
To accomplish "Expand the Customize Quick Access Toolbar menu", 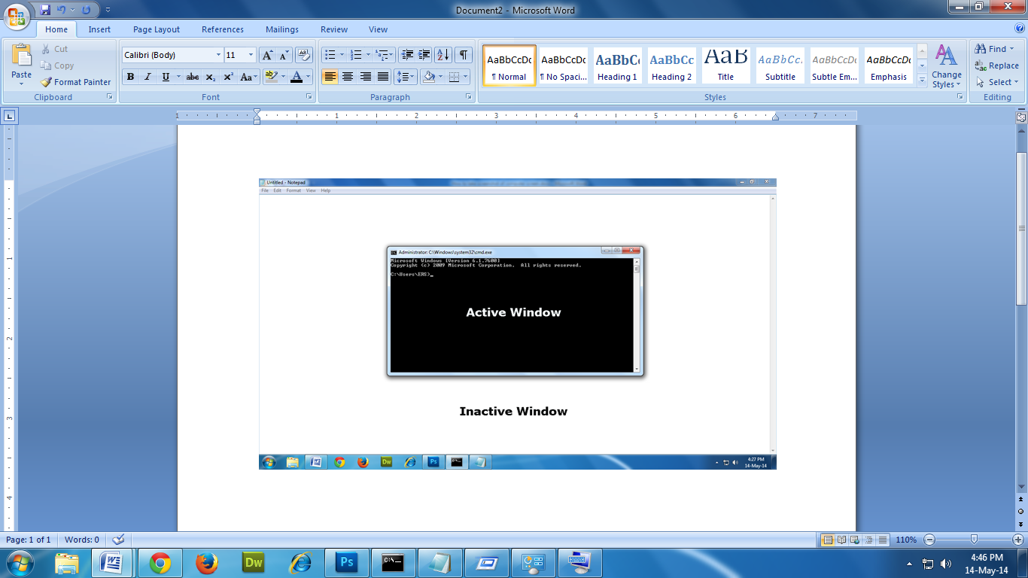I will click(x=108, y=10).
